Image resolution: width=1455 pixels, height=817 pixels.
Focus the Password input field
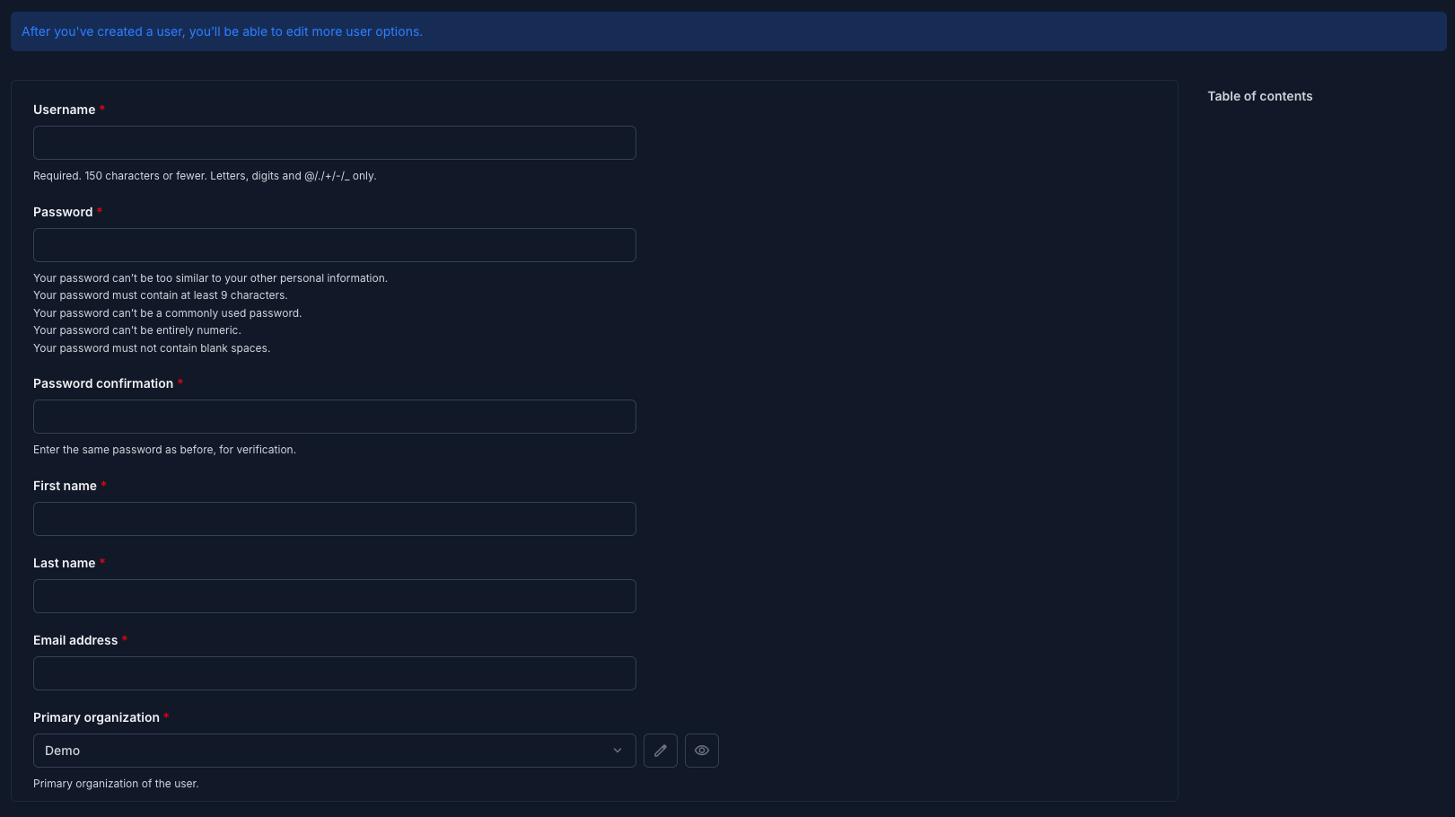[x=335, y=245]
